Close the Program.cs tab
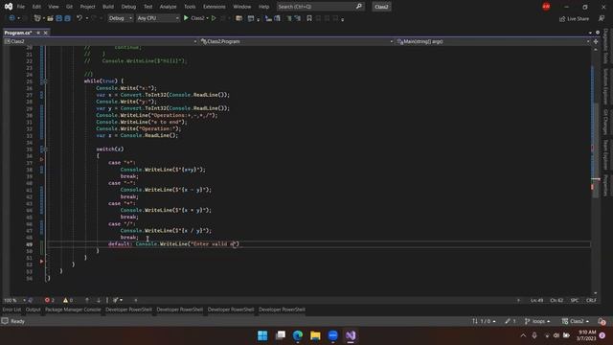 [45, 33]
